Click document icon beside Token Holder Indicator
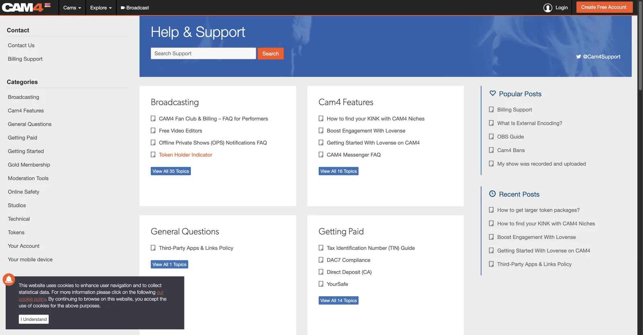643x335 pixels. click(153, 155)
